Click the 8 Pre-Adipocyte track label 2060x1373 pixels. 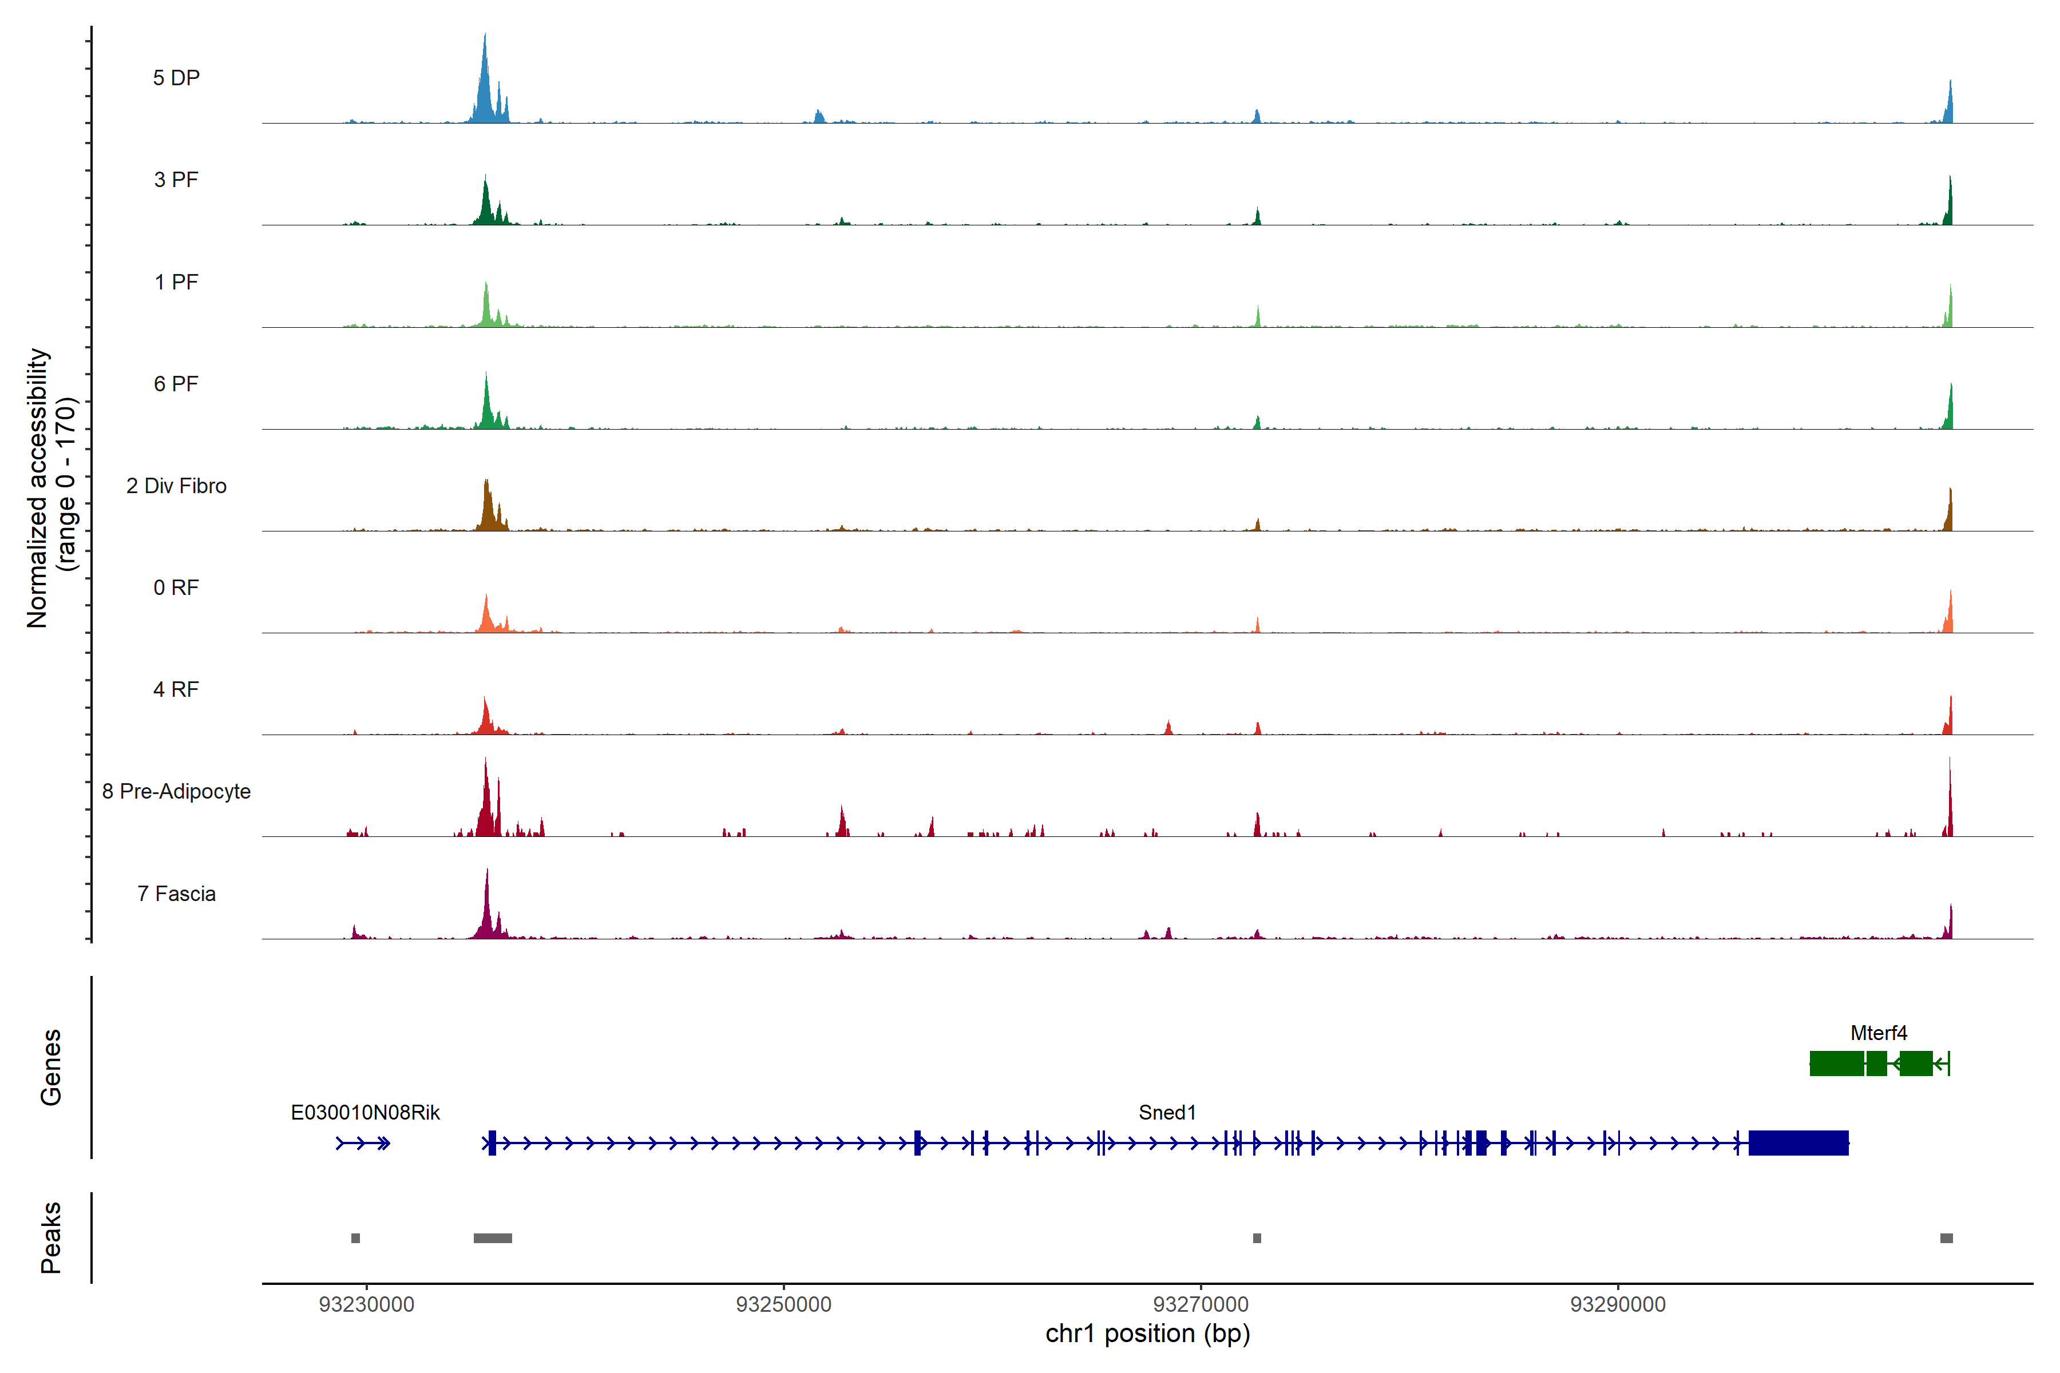click(x=176, y=792)
